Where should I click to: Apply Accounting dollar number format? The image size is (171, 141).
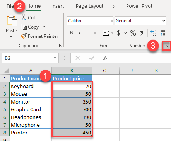(118, 33)
